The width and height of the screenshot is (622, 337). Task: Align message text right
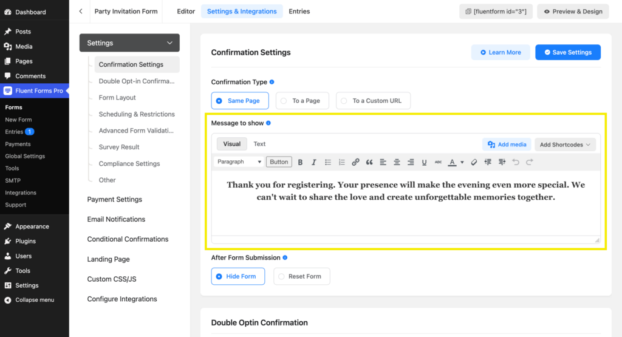coord(411,162)
